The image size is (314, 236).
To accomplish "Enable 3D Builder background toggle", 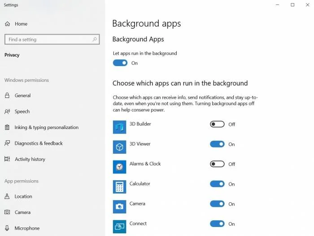I will point(217,124).
